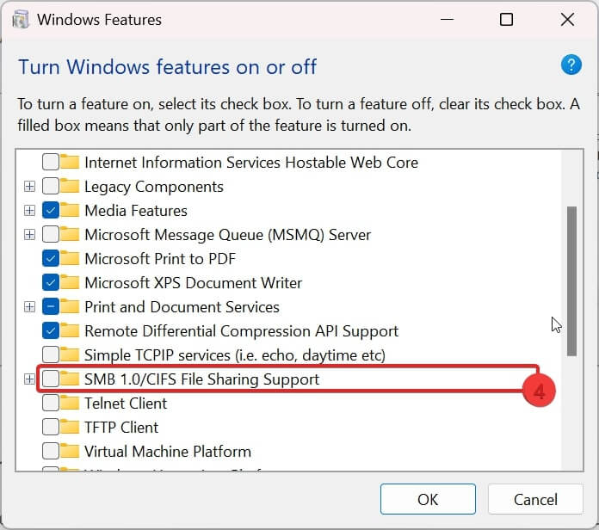The height and width of the screenshot is (530, 599).
Task: Expand the SMB 1.0/CIFS File Sharing node
Action: 29,379
